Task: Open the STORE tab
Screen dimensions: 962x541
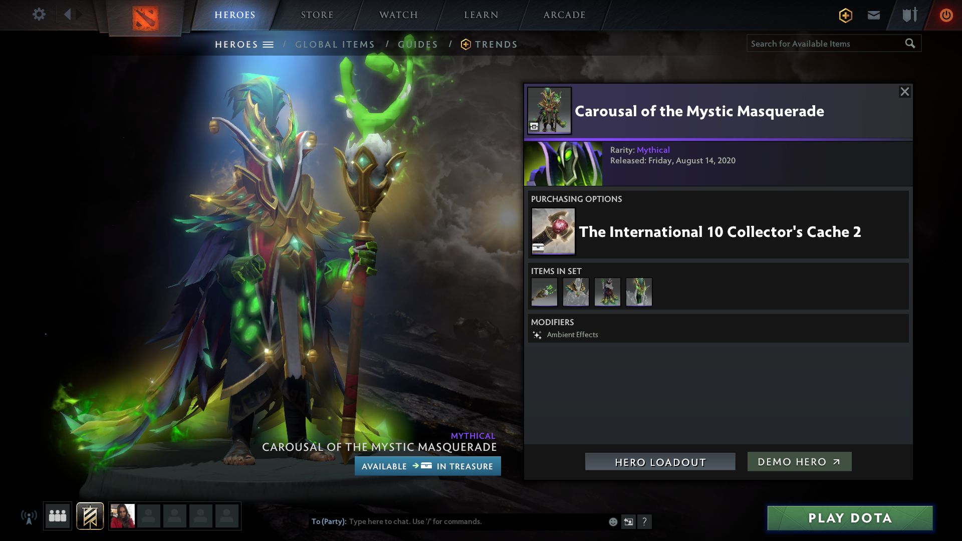Action: click(317, 15)
